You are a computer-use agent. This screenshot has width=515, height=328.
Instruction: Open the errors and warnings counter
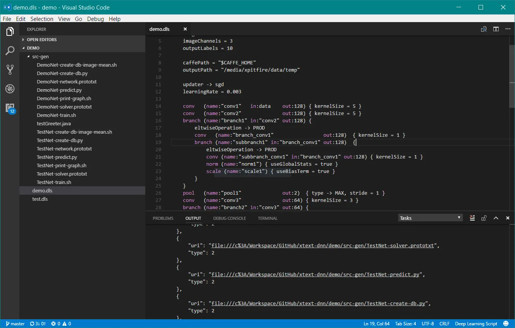pos(61,324)
